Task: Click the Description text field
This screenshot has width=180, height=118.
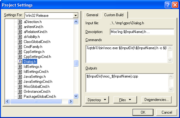Action: [x=142, y=32]
